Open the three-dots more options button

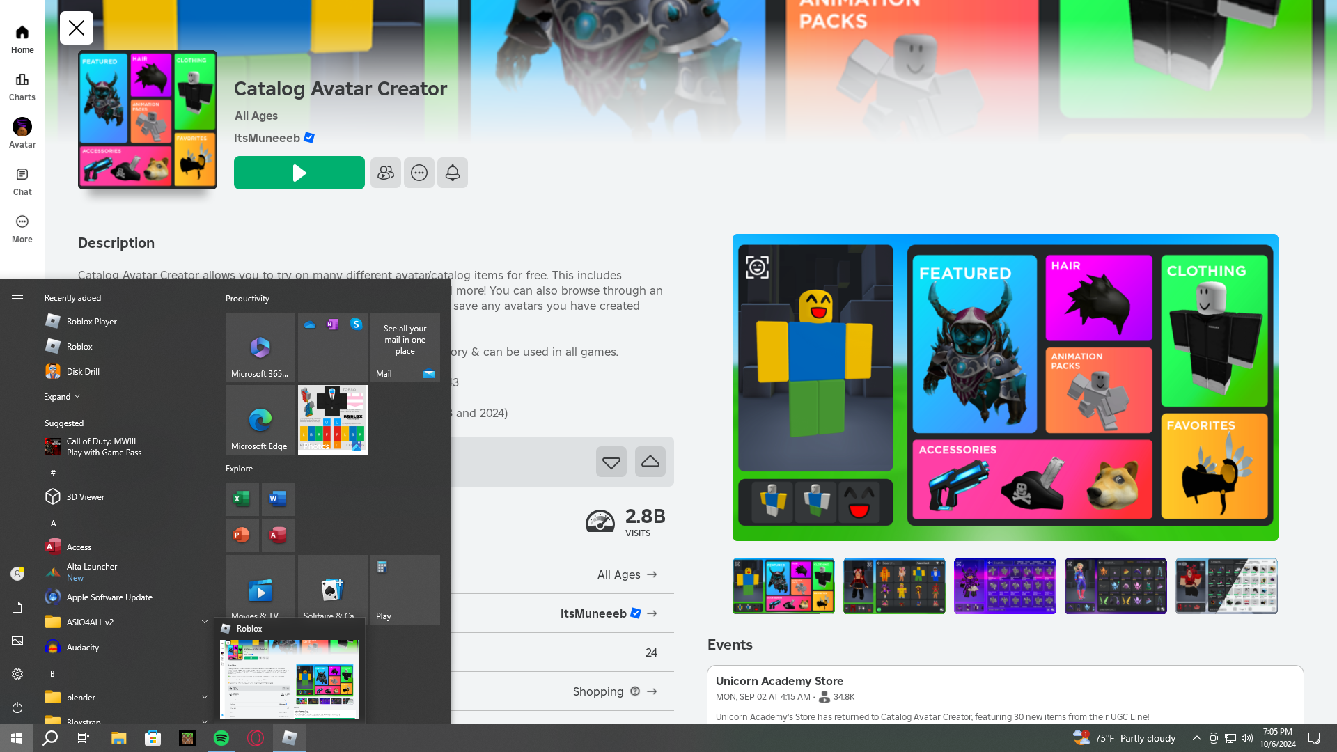click(419, 173)
